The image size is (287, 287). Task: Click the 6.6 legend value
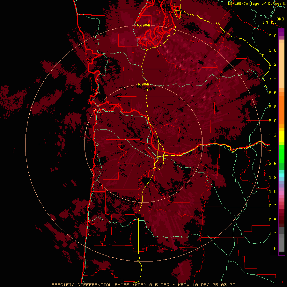273,92
